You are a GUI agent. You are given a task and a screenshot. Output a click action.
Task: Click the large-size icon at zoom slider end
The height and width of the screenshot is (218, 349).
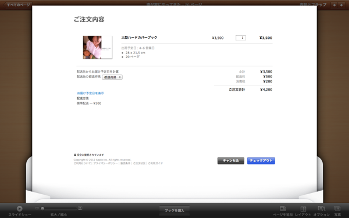[80, 208]
